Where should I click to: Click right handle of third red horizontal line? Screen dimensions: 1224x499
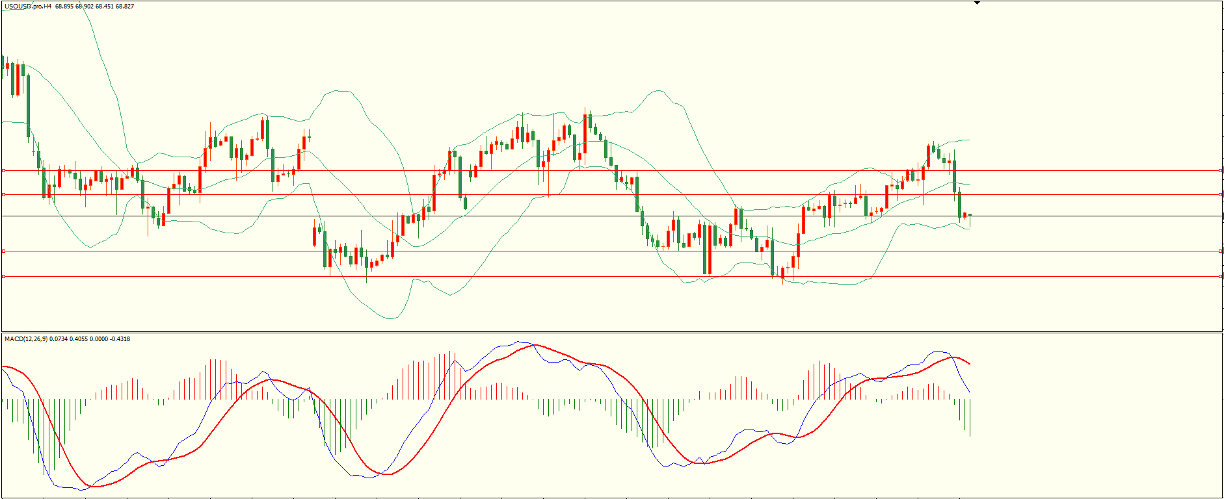click(x=1220, y=251)
